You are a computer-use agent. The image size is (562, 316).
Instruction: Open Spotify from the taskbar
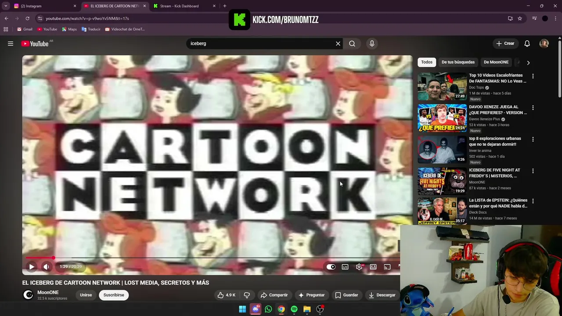coord(294,309)
